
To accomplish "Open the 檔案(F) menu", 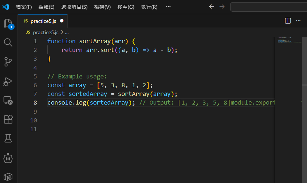I will [x=24, y=7].
